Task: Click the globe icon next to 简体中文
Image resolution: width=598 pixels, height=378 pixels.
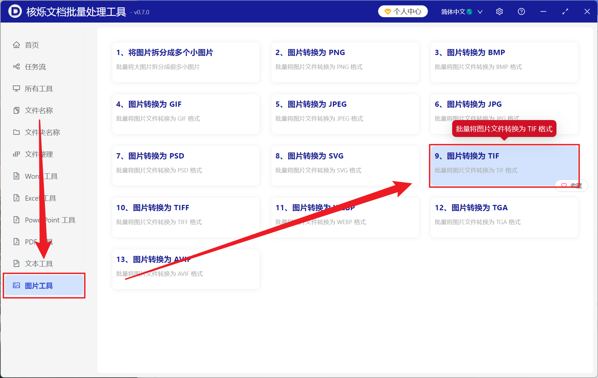Action: pos(469,12)
